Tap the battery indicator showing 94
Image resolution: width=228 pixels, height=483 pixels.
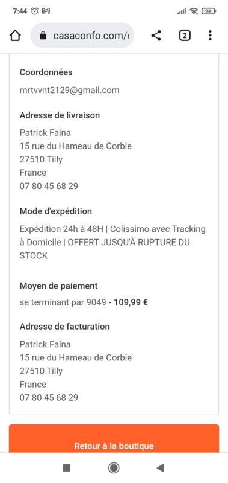tap(209, 11)
